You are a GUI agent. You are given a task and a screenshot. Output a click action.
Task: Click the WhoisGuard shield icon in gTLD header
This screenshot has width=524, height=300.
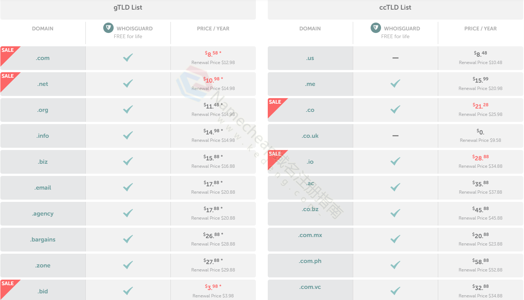coord(108,28)
